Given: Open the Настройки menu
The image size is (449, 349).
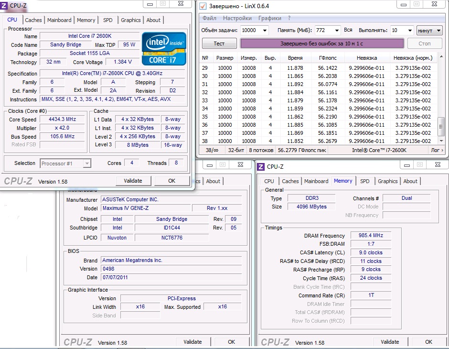Looking at the screenshot, I should (x=237, y=18).
